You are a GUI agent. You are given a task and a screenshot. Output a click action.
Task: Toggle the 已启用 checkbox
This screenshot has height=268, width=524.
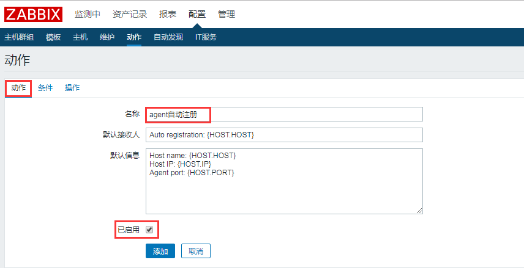tap(149, 230)
